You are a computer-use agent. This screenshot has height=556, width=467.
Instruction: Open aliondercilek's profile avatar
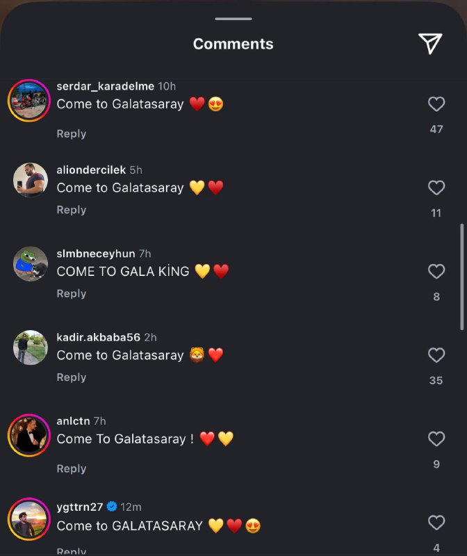(x=29, y=179)
